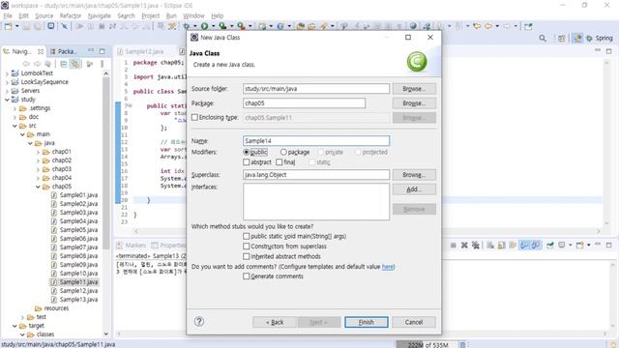Expand the chap01 folder
The image size is (619, 348).
point(39,152)
